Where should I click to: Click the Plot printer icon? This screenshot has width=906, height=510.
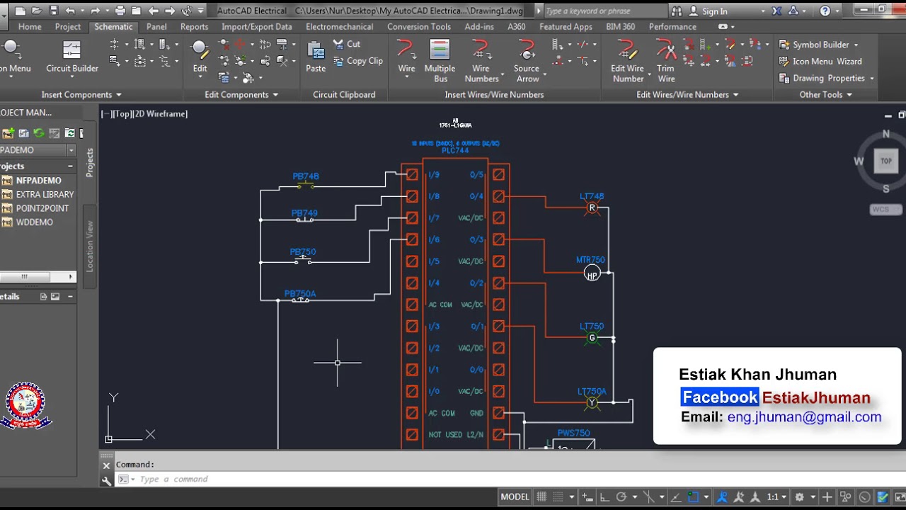coord(120,11)
